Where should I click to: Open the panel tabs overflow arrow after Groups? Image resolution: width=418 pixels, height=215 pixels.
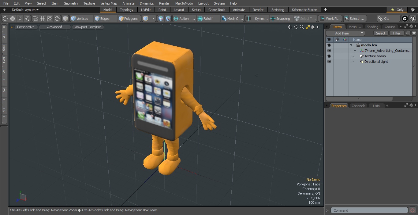[x=401, y=27]
